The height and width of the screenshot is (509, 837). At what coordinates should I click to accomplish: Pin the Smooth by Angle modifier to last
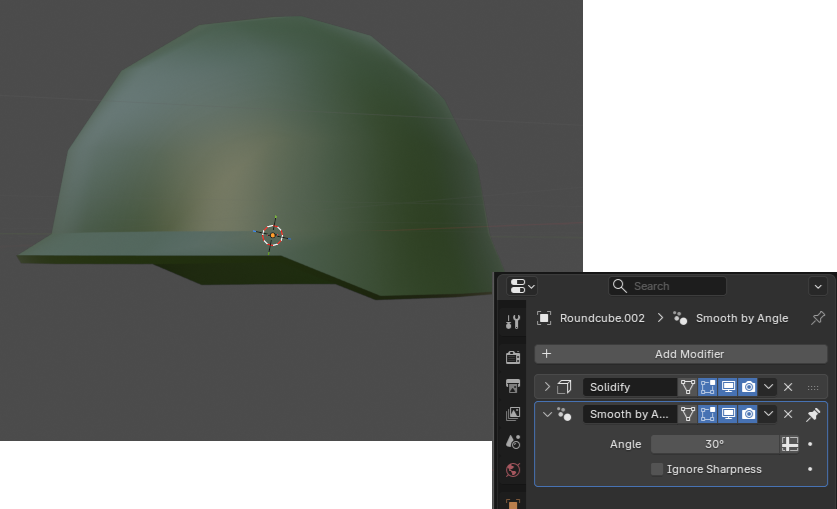pos(813,414)
